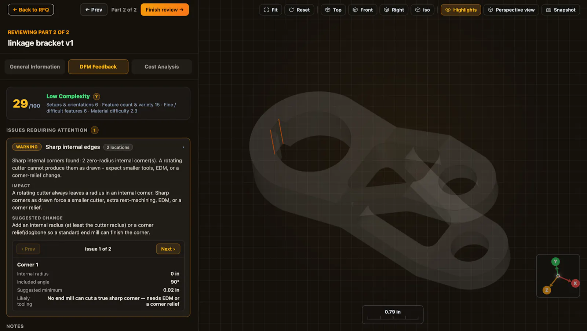Click the Fit view button
Screen dimensions: 587x331
coord(270,10)
